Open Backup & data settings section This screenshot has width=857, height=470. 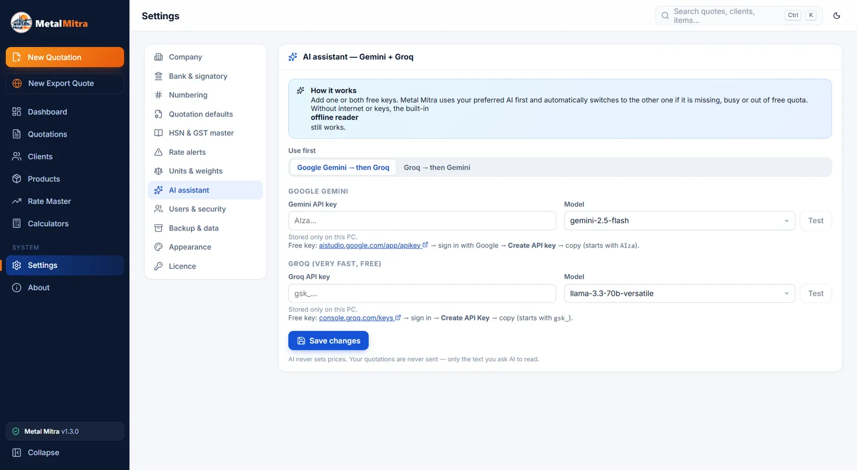[205, 228]
